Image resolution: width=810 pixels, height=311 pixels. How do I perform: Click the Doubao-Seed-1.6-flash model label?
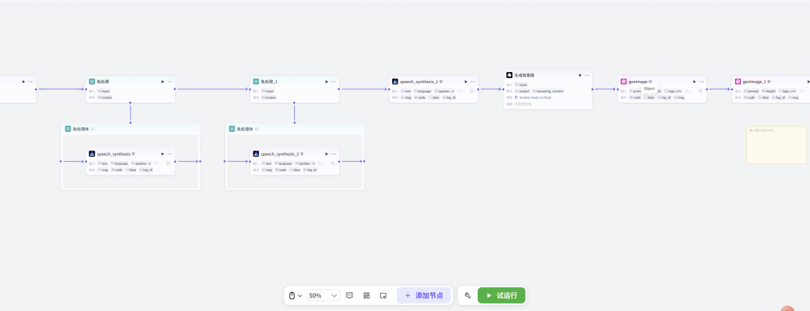(x=534, y=97)
